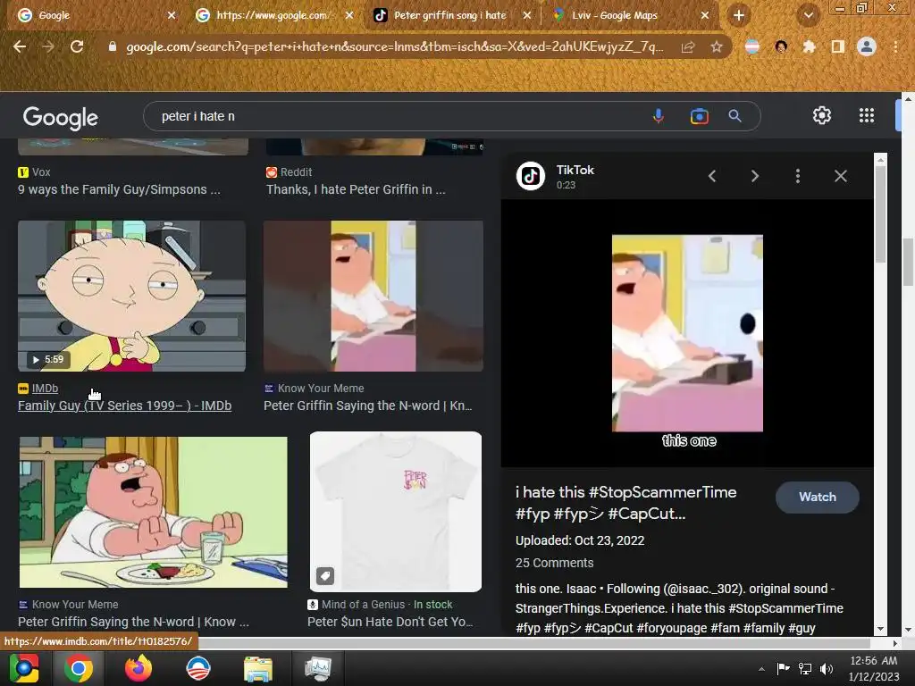Start voice search with microphone icon
The width and height of the screenshot is (915, 686).
coord(659,116)
